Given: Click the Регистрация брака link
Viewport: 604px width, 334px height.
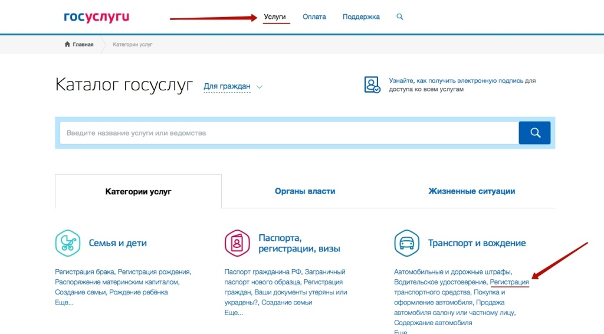Looking at the screenshot, I should (x=84, y=272).
